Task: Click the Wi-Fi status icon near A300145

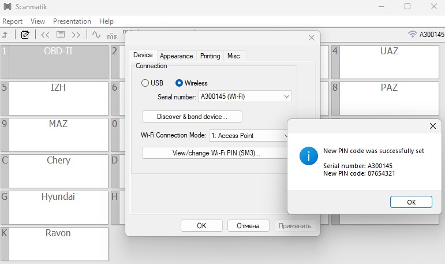Action: point(412,35)
